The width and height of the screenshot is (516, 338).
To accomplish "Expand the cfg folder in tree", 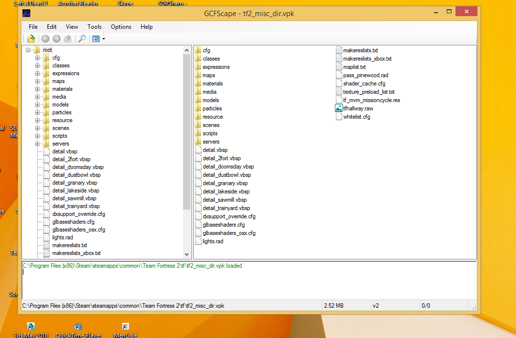I will 37,58.
